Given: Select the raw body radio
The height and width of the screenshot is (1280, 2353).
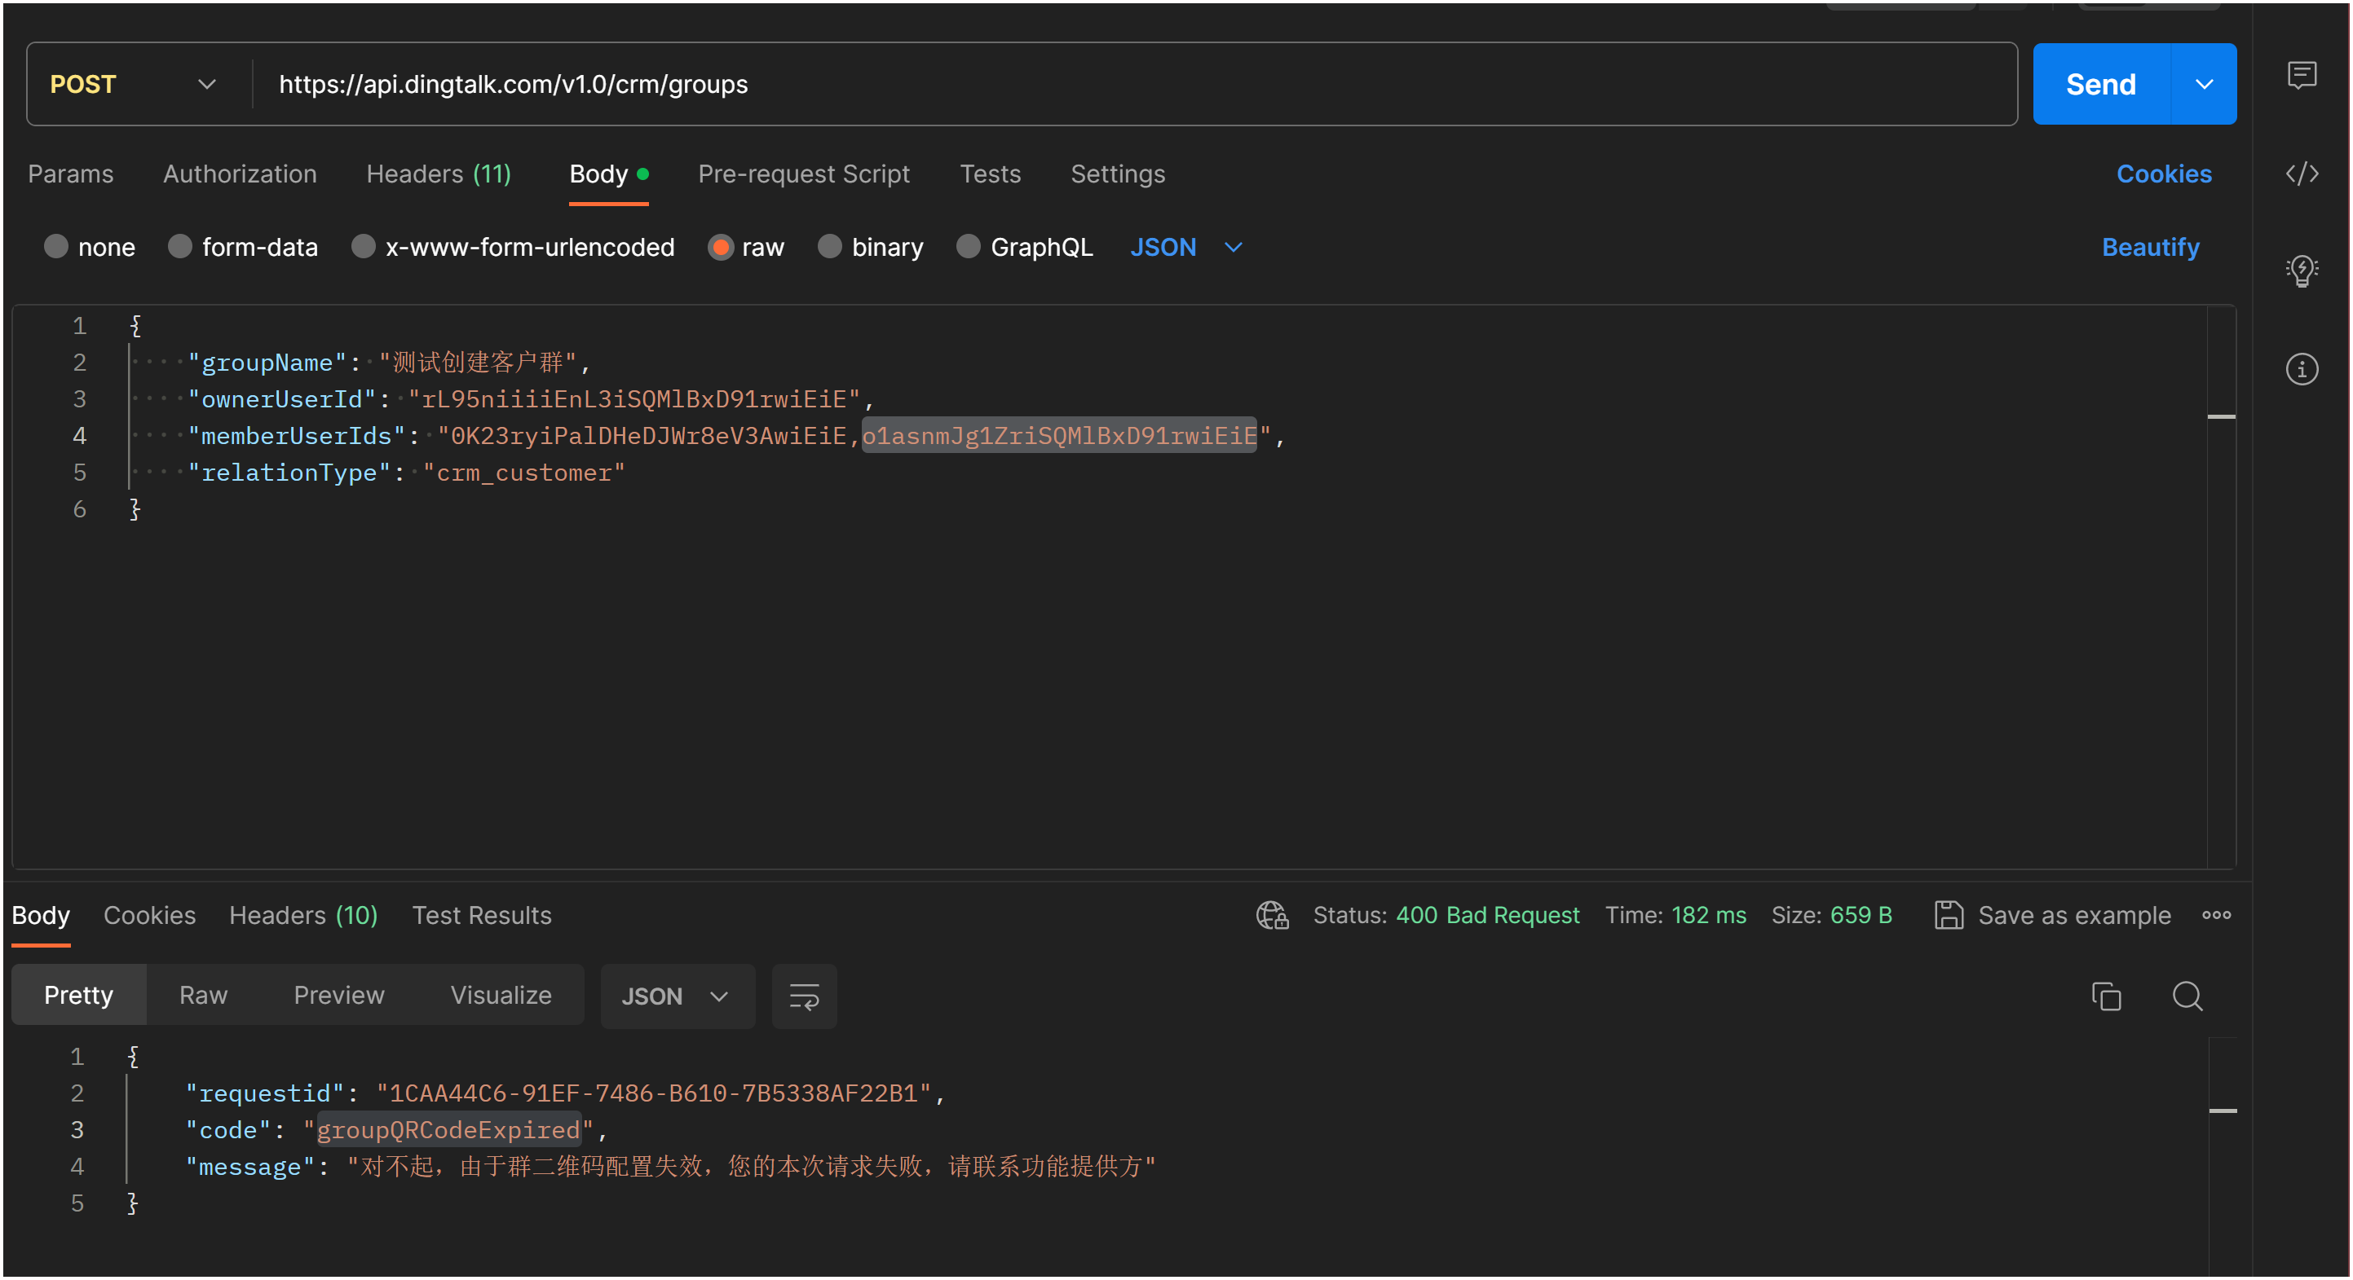Looking at the screenshot, I should [x=721, y=247].
